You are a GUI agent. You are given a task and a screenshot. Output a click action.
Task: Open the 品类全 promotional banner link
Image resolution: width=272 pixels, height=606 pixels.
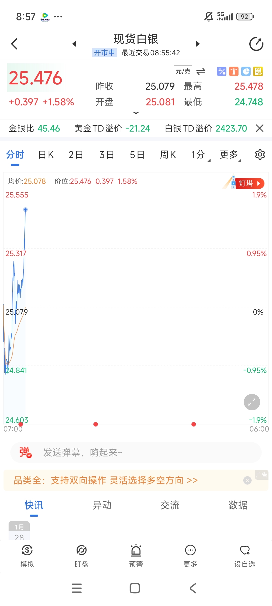pos(106,480)
